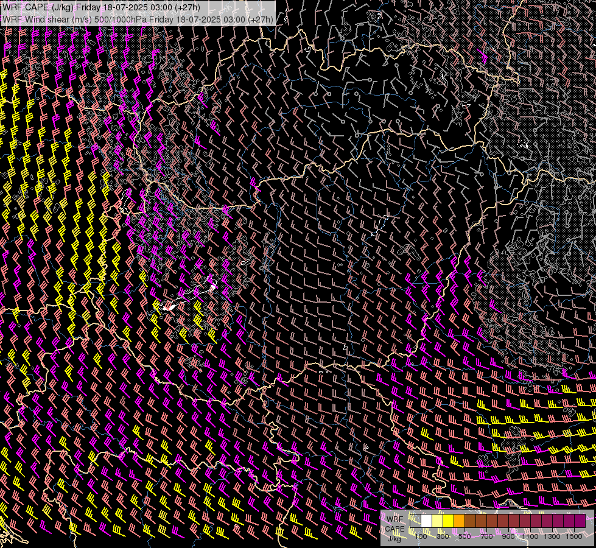Click the '900' legend label
Screen dimensions: 596x548
[508, 536]
